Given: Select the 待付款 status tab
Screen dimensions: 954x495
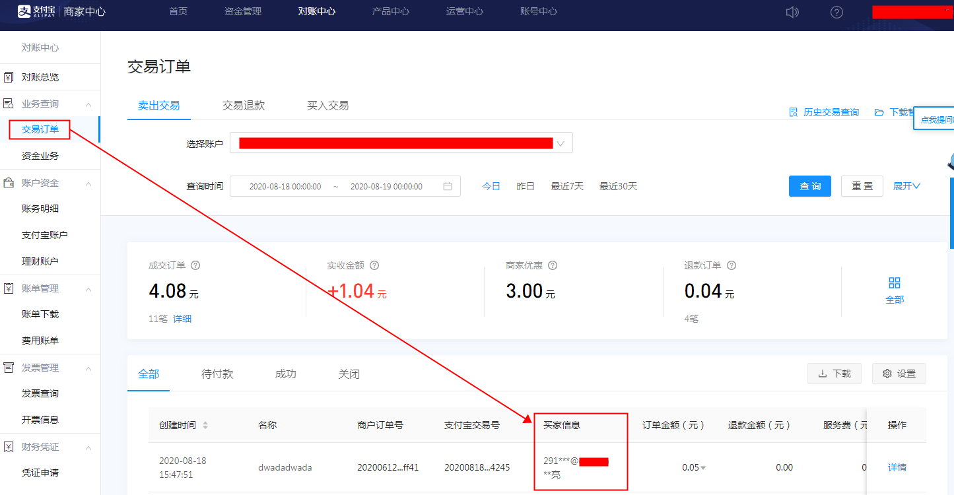Looking at the screenshot, I should [x=217, y=374].
